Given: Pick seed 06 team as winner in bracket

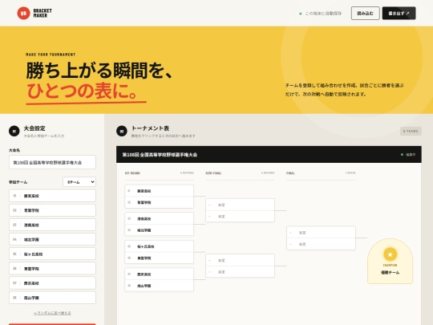Looking at the screenshot, I should tap(159, 258).
